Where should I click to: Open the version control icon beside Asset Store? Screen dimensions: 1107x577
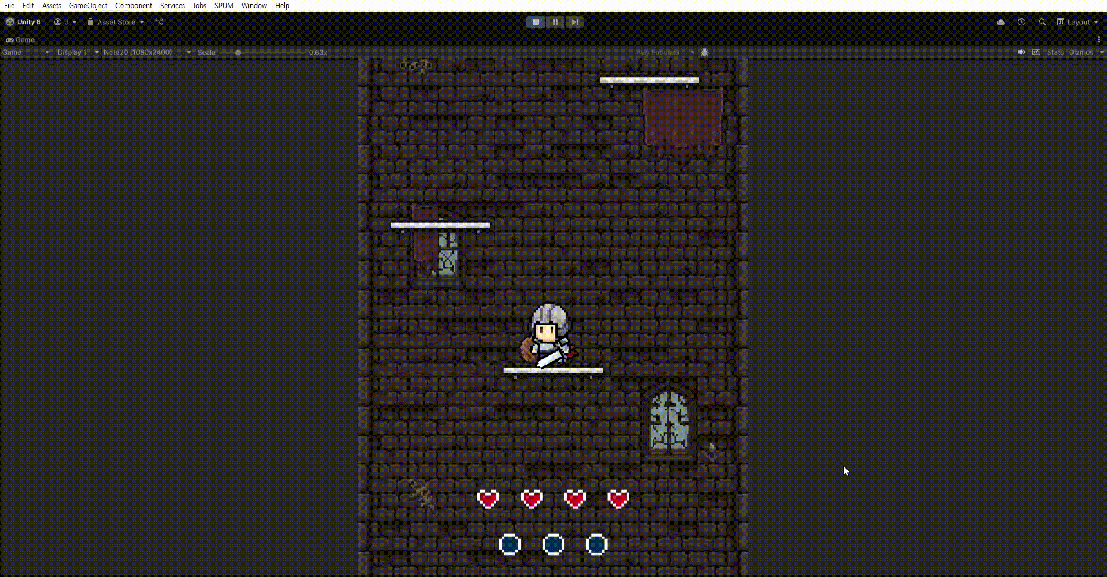point(159,22)
